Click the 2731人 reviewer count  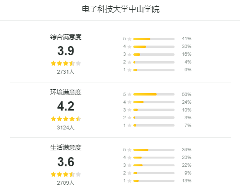coord(65,72)
